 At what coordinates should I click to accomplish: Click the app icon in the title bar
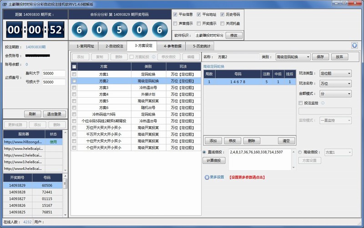[4, 4]
